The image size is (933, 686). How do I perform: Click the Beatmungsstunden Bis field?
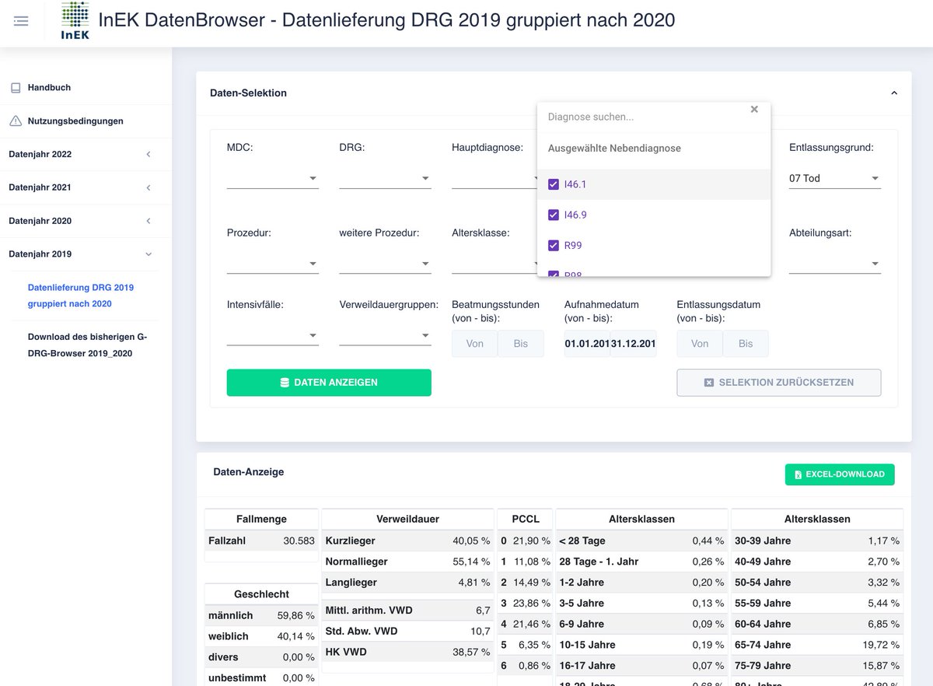coord(521,344)
